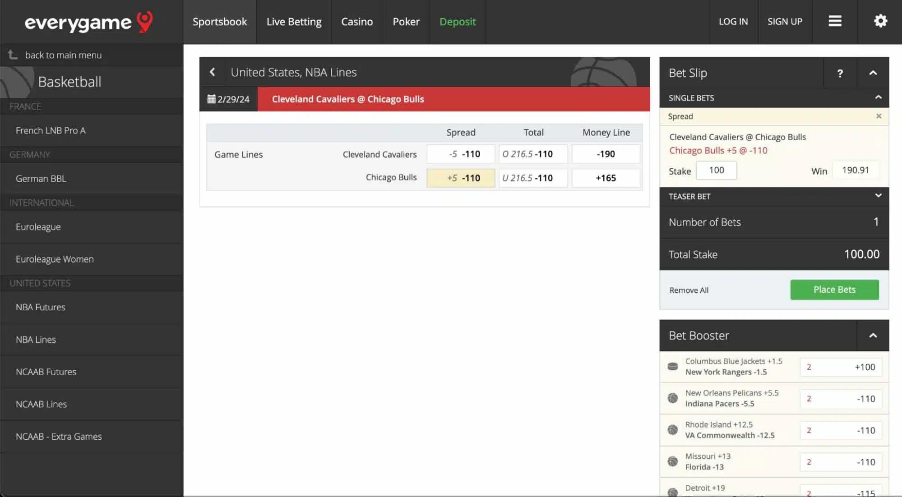Select the stake input field
This screenshot has width=902, height=497.
717,170
